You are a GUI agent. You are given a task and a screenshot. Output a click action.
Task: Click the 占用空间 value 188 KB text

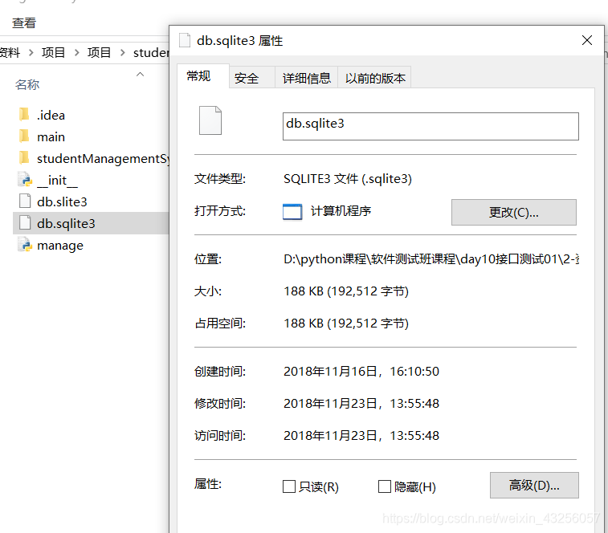click(x=346, y=323)
